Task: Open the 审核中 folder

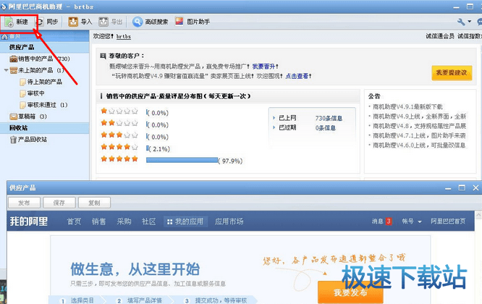Action: (32, 93)
